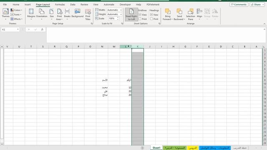Screen dimensions: 267x150
Task: Click cell containing محمد
Action: [102, 87]
